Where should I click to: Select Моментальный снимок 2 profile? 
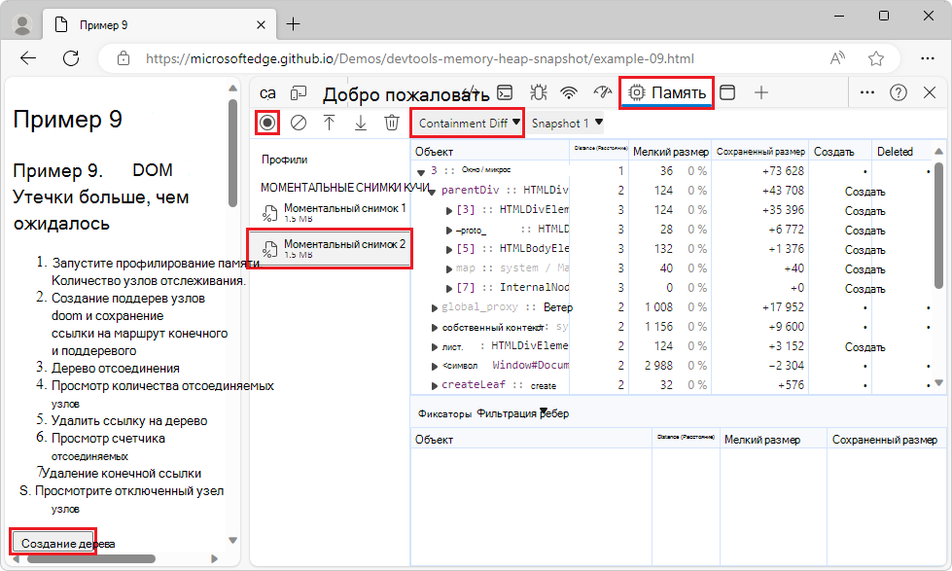[x=333, y=248]
